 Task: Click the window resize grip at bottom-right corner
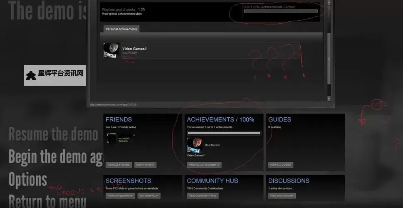(333, 106)
